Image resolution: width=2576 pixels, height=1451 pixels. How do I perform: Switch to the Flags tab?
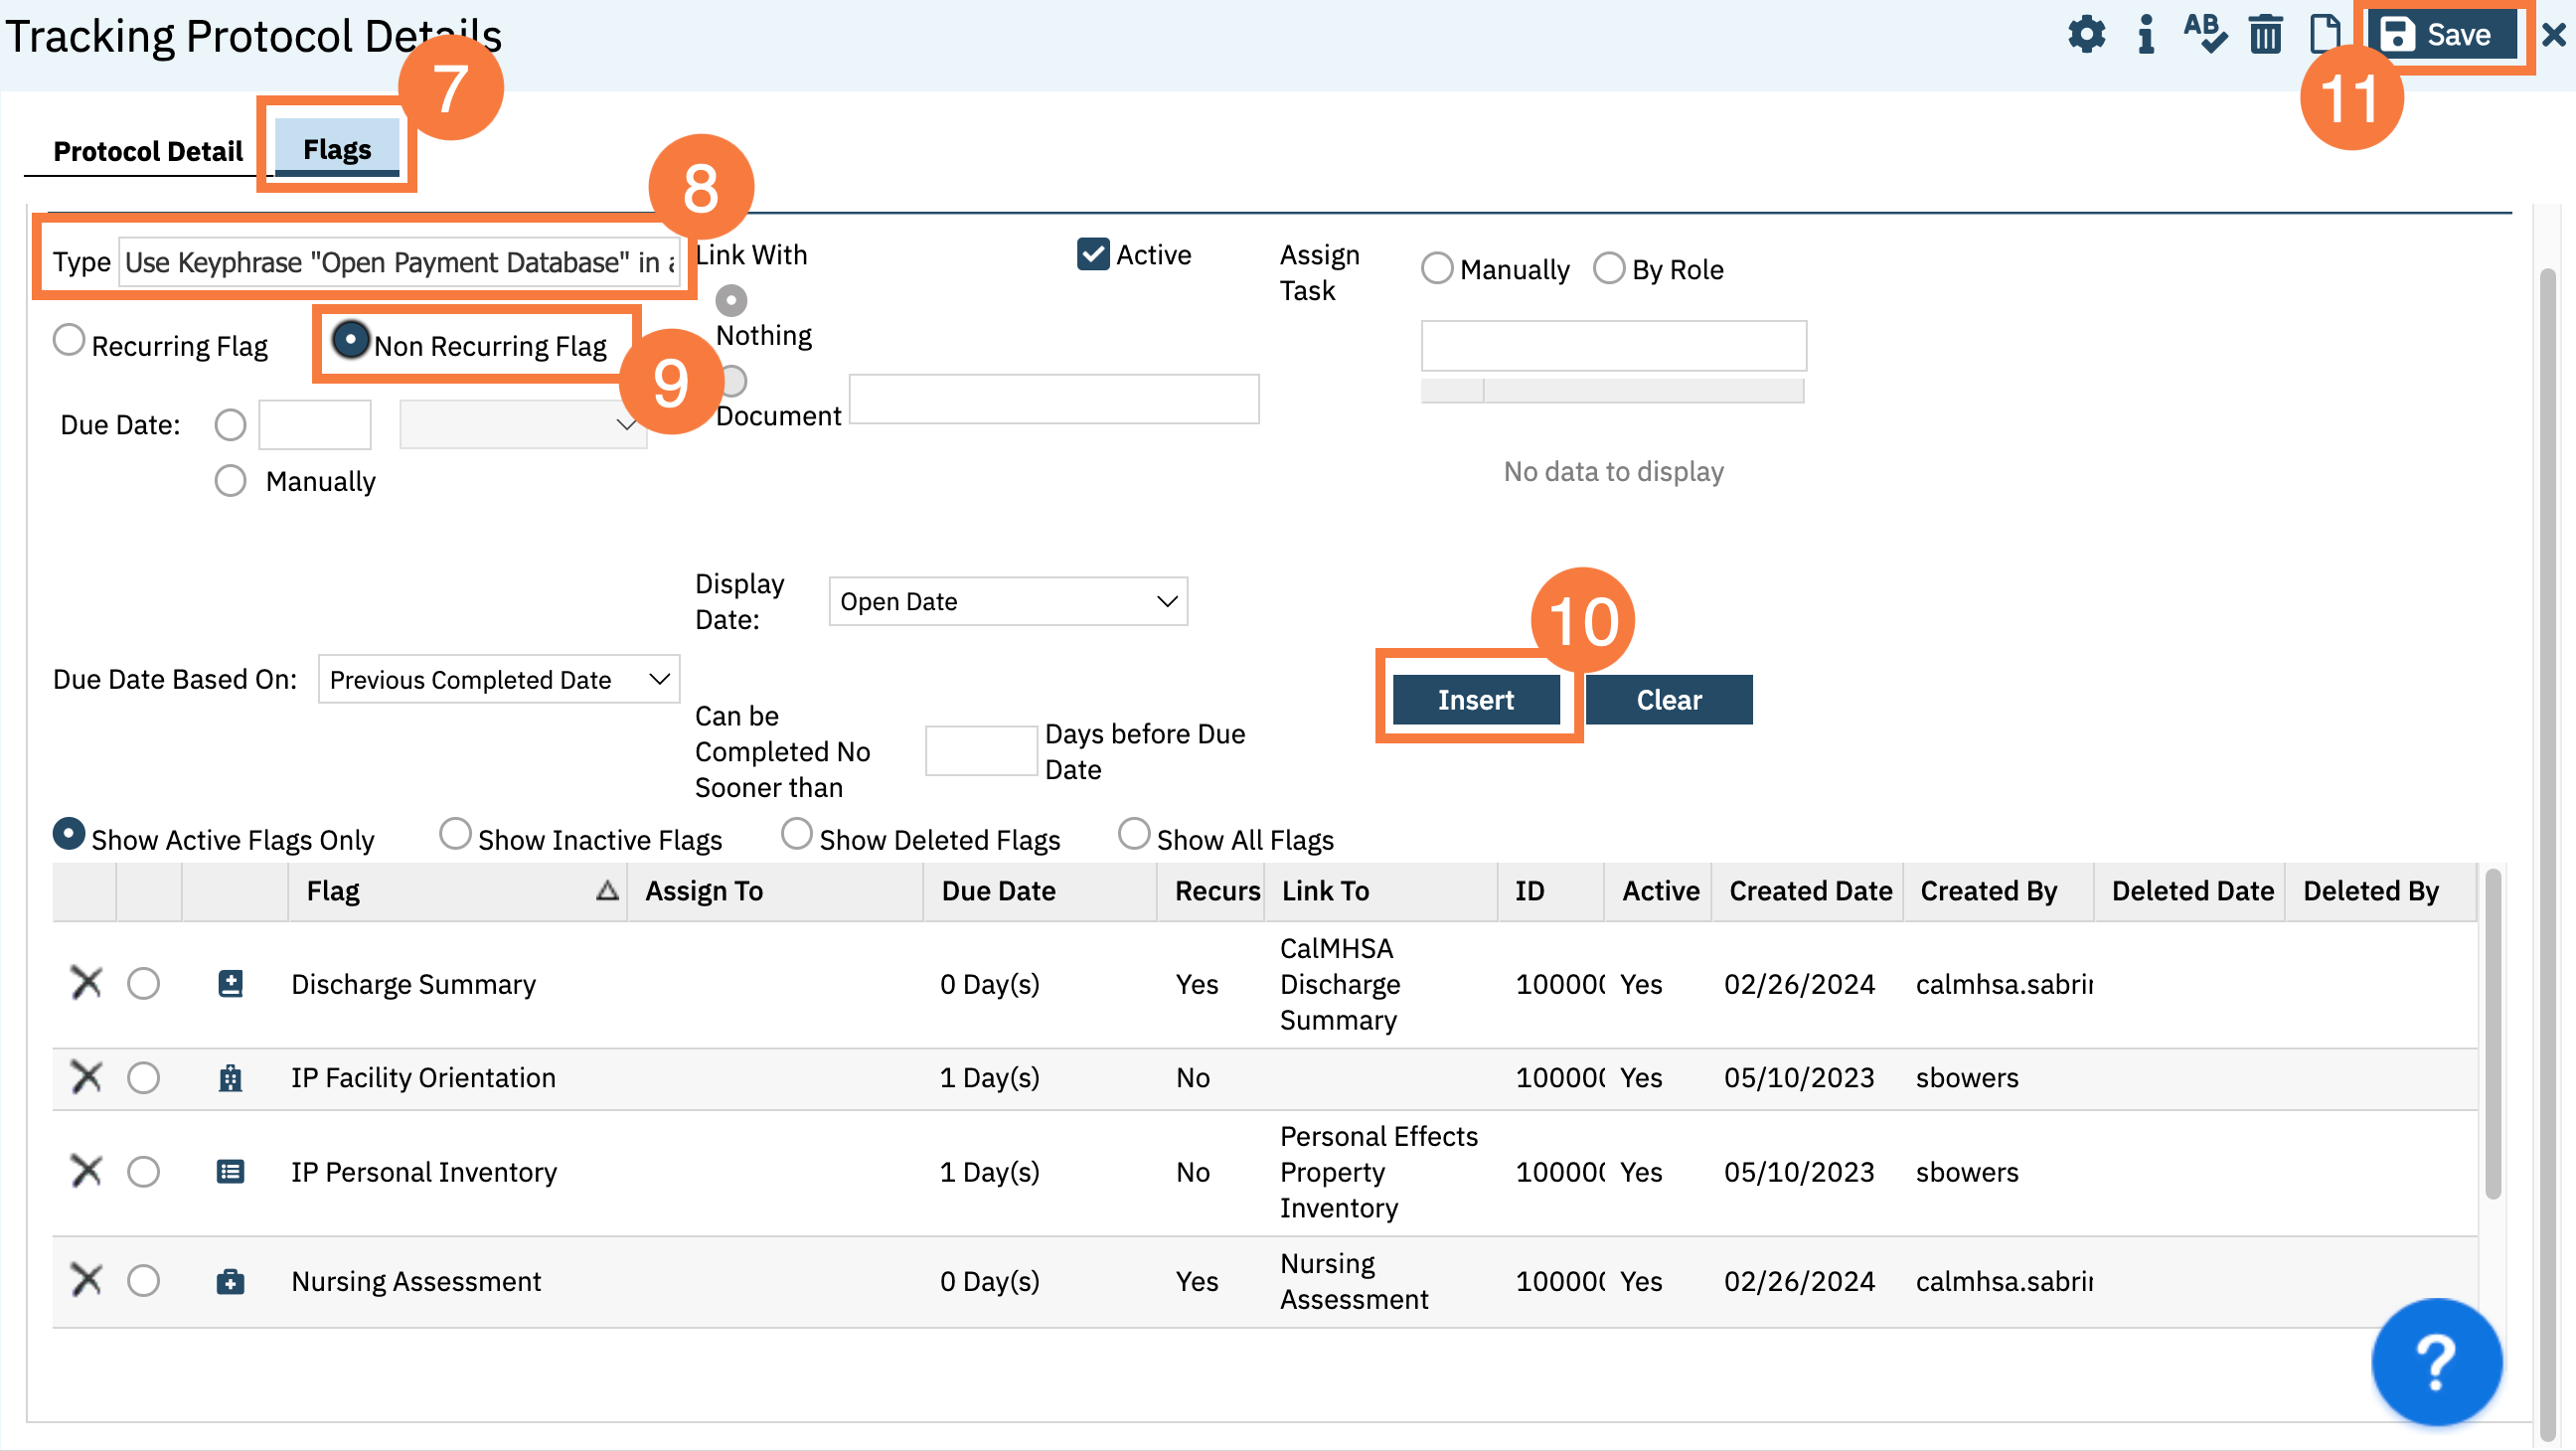(x=337, y=149)
